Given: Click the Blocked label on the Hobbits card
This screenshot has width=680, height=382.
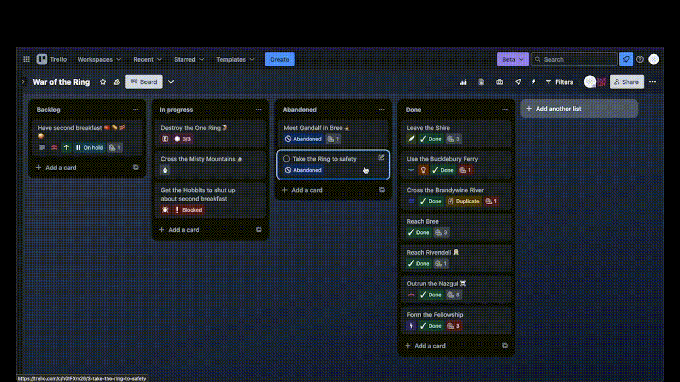Looking at the screenshot, I should 188,210.
